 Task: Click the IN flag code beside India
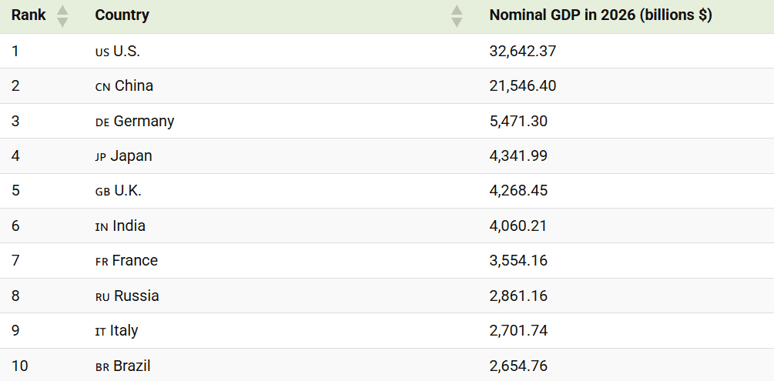[x=102, y=228]
